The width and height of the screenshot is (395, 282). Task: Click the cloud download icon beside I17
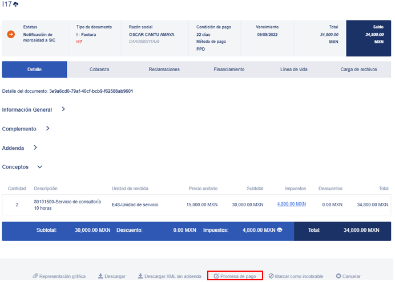tap(15, 5)
